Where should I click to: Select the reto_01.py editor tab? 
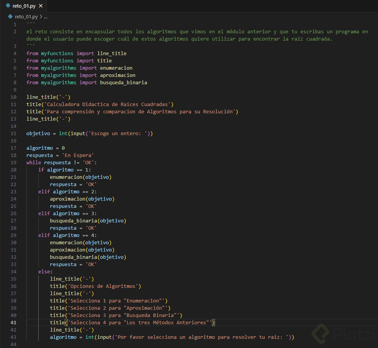(x=24, y=6)
